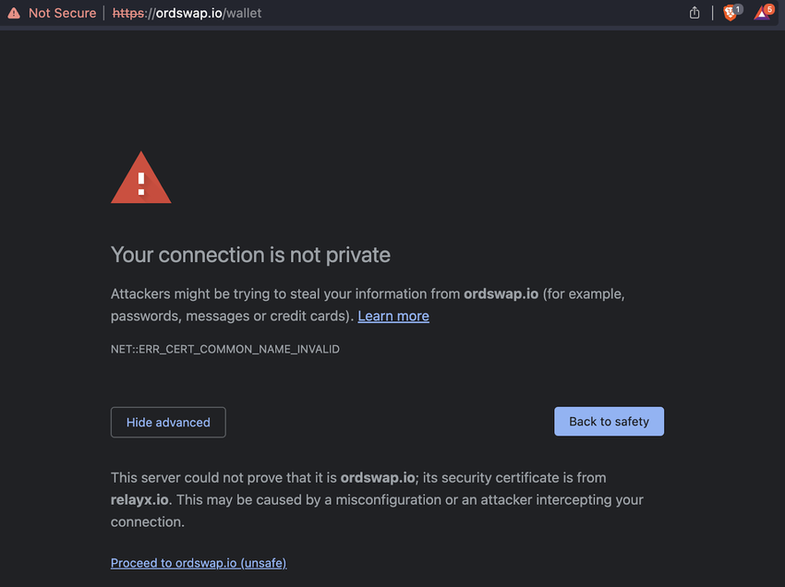Click the Not Secure warning triangle icon
Screen dimensions: 785x587
click(x=13, y=13)
